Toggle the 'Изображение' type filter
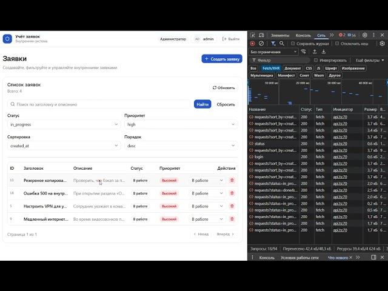Viewport: 388px width, 291px height. (x=353, y=69)
